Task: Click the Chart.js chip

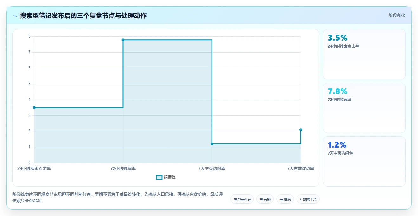Action: click(242, 199)
